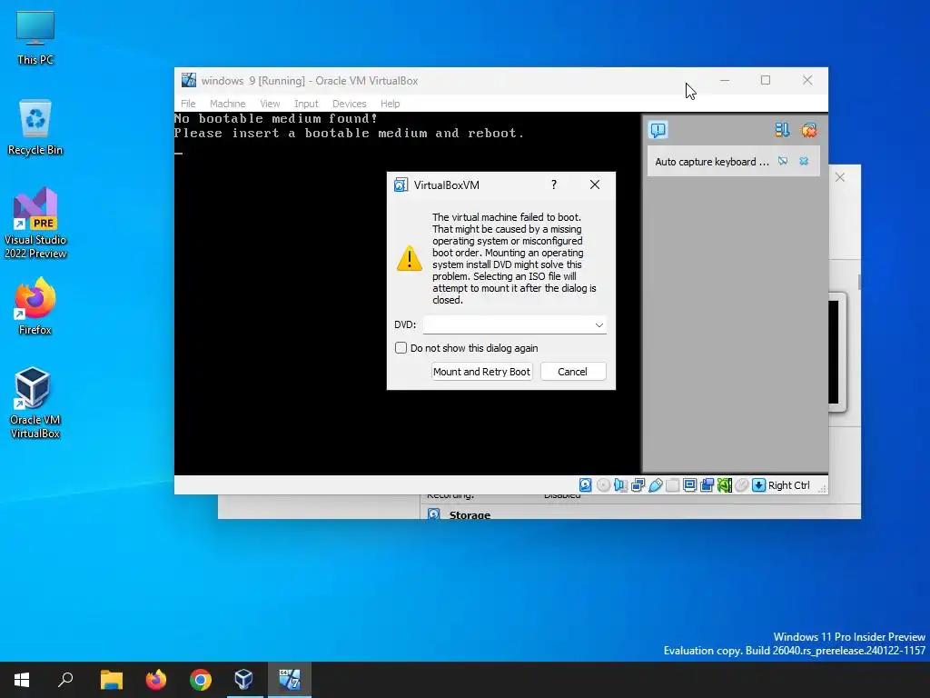This screenshot has width=930, height=698.
Task: Open the Input menu
Action: (306, 104)
